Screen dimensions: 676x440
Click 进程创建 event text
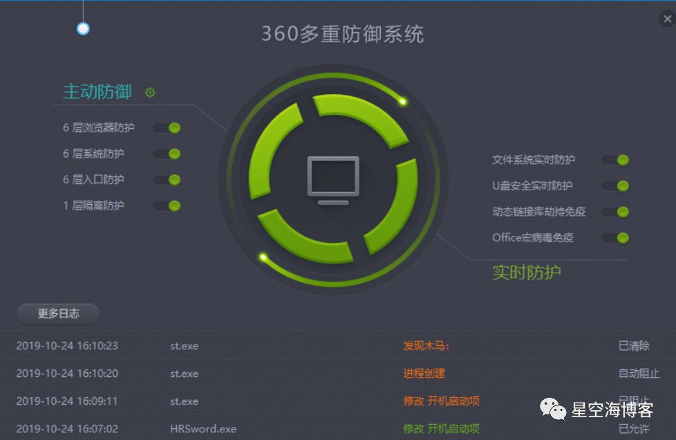pyautogui.click(x=424, y=374)
